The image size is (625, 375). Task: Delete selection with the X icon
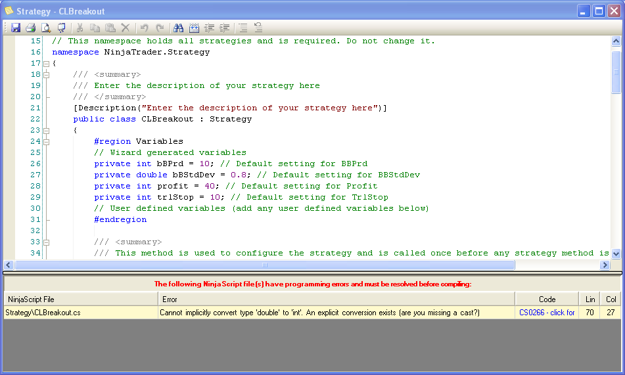[x=125, y=28]
